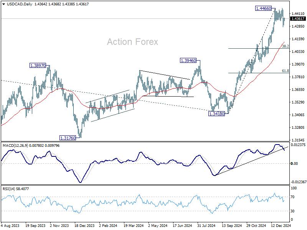The width and height of the screenshot is (307, 230).
Task: Click the 29 Oct 2024 date label
Action: click(x=256, y=226)
